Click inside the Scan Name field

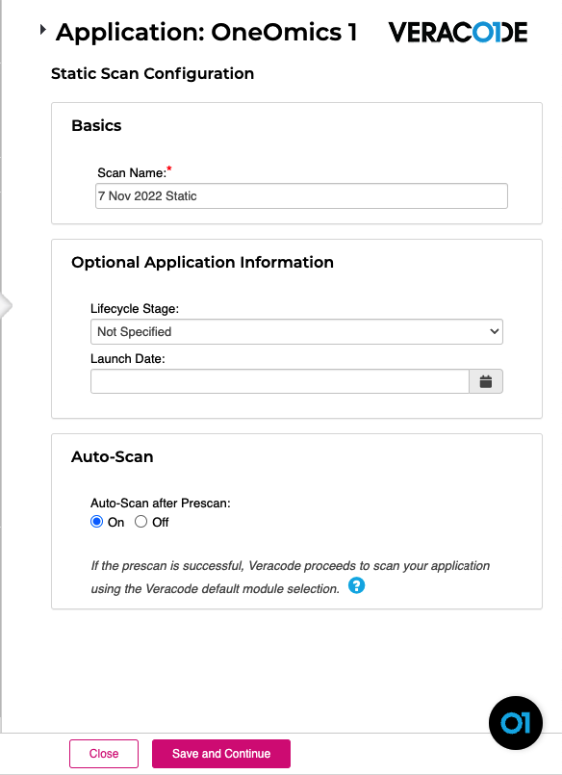[x=298, y=195]
